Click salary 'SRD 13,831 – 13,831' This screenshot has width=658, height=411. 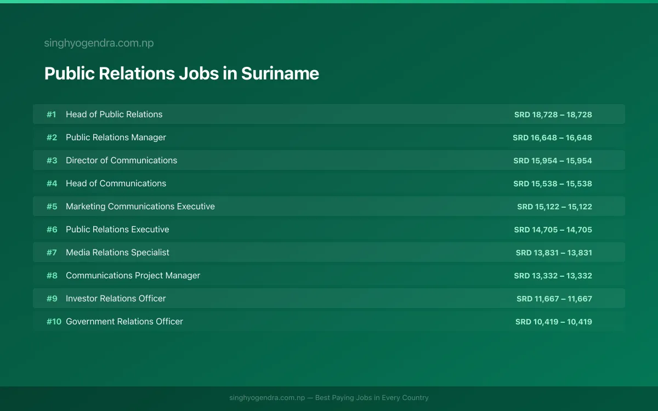[x=554, y=253]
